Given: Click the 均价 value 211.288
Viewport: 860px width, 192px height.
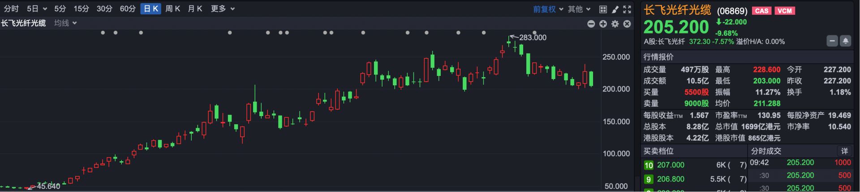Looking at the screenshot, I should [x=767, y=104].
